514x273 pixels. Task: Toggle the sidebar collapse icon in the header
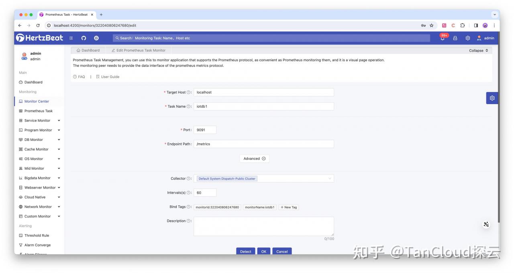71,38
